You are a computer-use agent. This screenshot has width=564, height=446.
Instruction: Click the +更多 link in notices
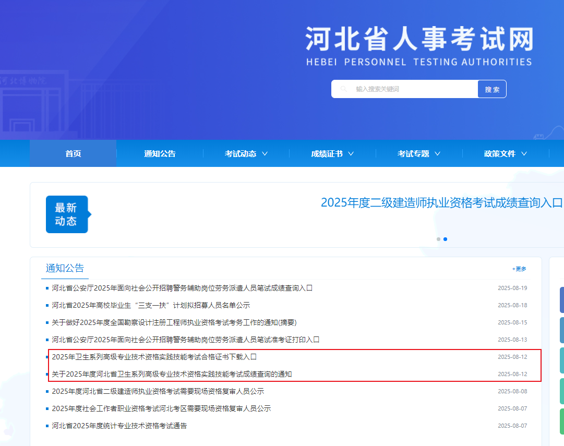pyautogui.click(x=519, y=269)
